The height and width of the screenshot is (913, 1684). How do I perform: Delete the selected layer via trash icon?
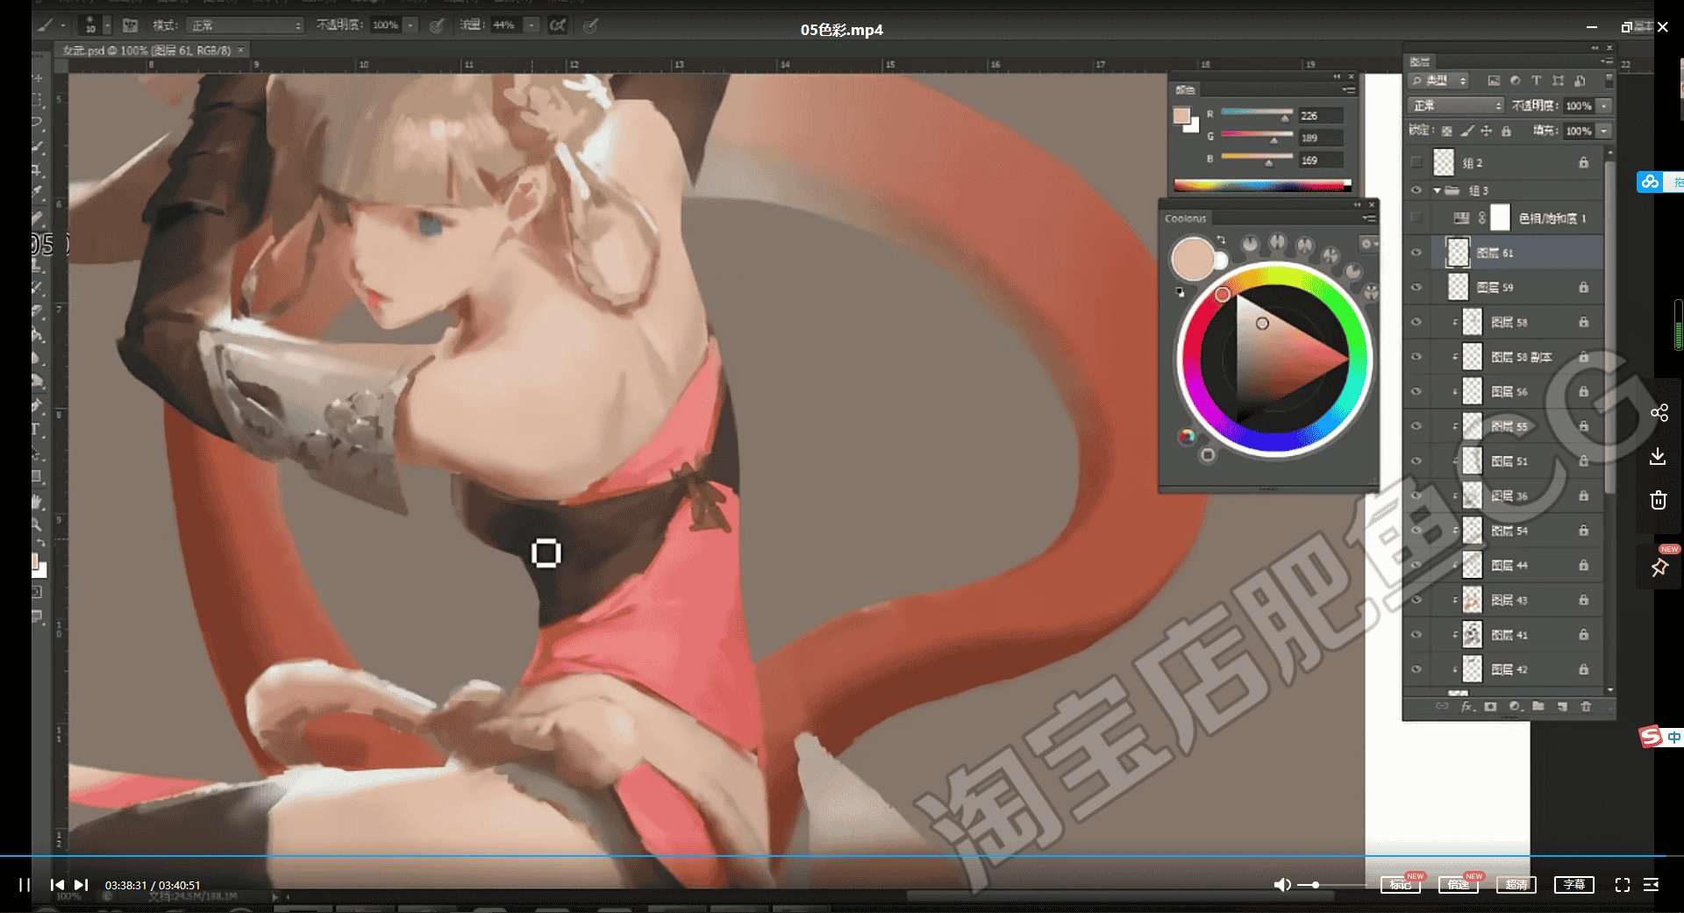(1586, 706)
